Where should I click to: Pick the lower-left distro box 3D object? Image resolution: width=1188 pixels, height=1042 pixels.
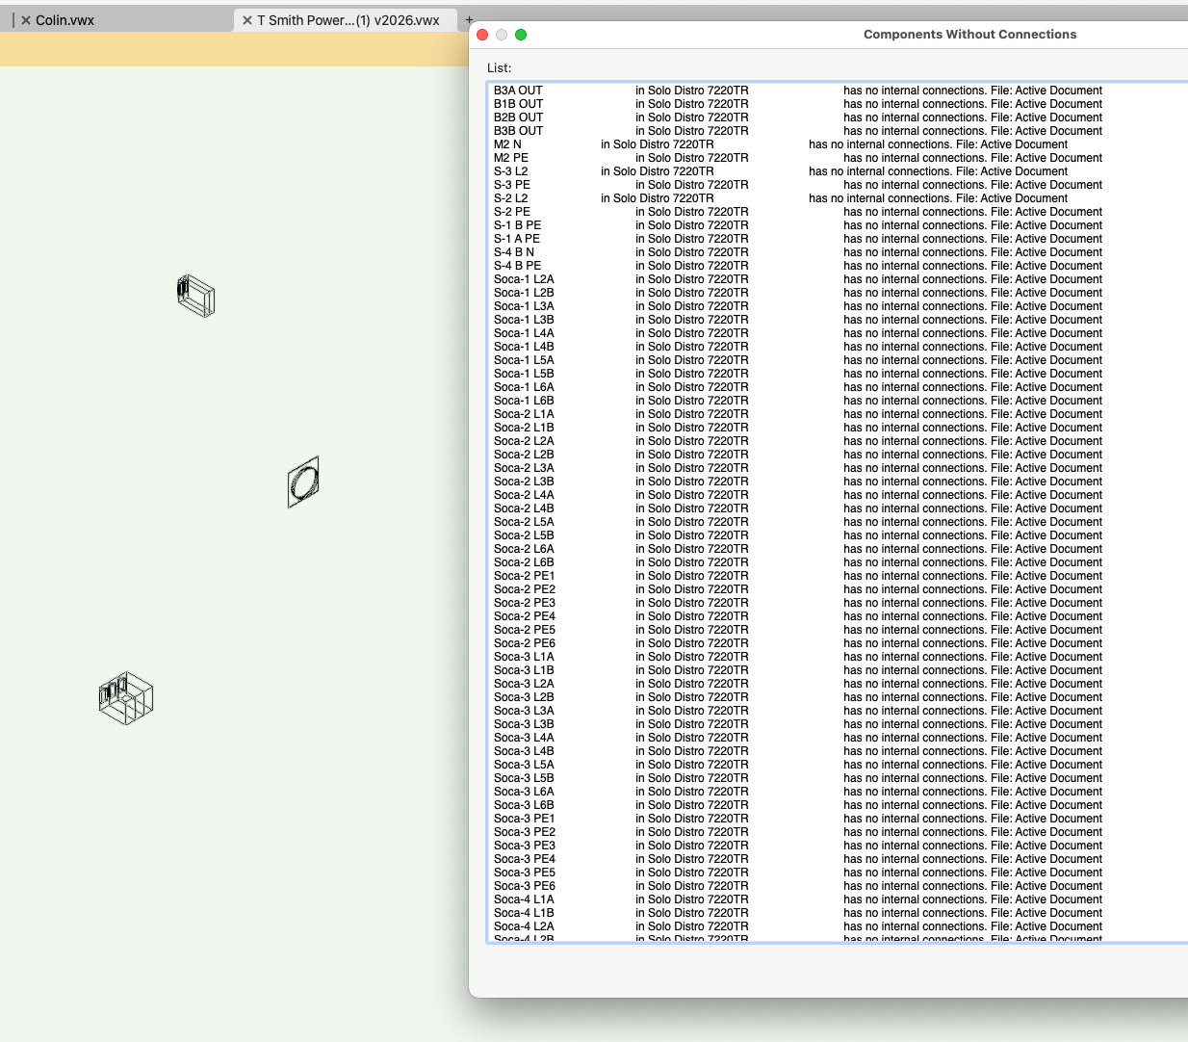pyautogui.click(x=126, y=698)
